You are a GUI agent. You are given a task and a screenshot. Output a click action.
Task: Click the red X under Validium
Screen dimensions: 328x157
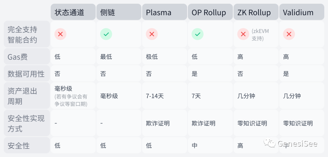(x=289, y=34)
